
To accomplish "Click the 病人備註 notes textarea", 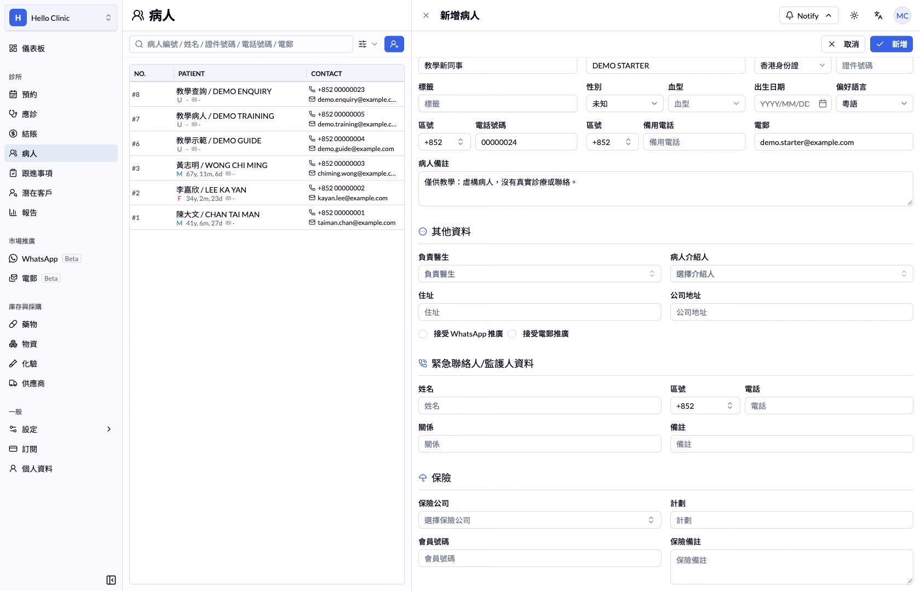I will [665, 189].
